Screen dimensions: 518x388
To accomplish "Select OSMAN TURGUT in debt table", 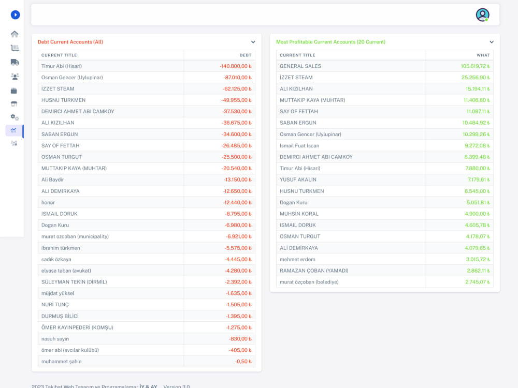I will click(x=147, y=157).
